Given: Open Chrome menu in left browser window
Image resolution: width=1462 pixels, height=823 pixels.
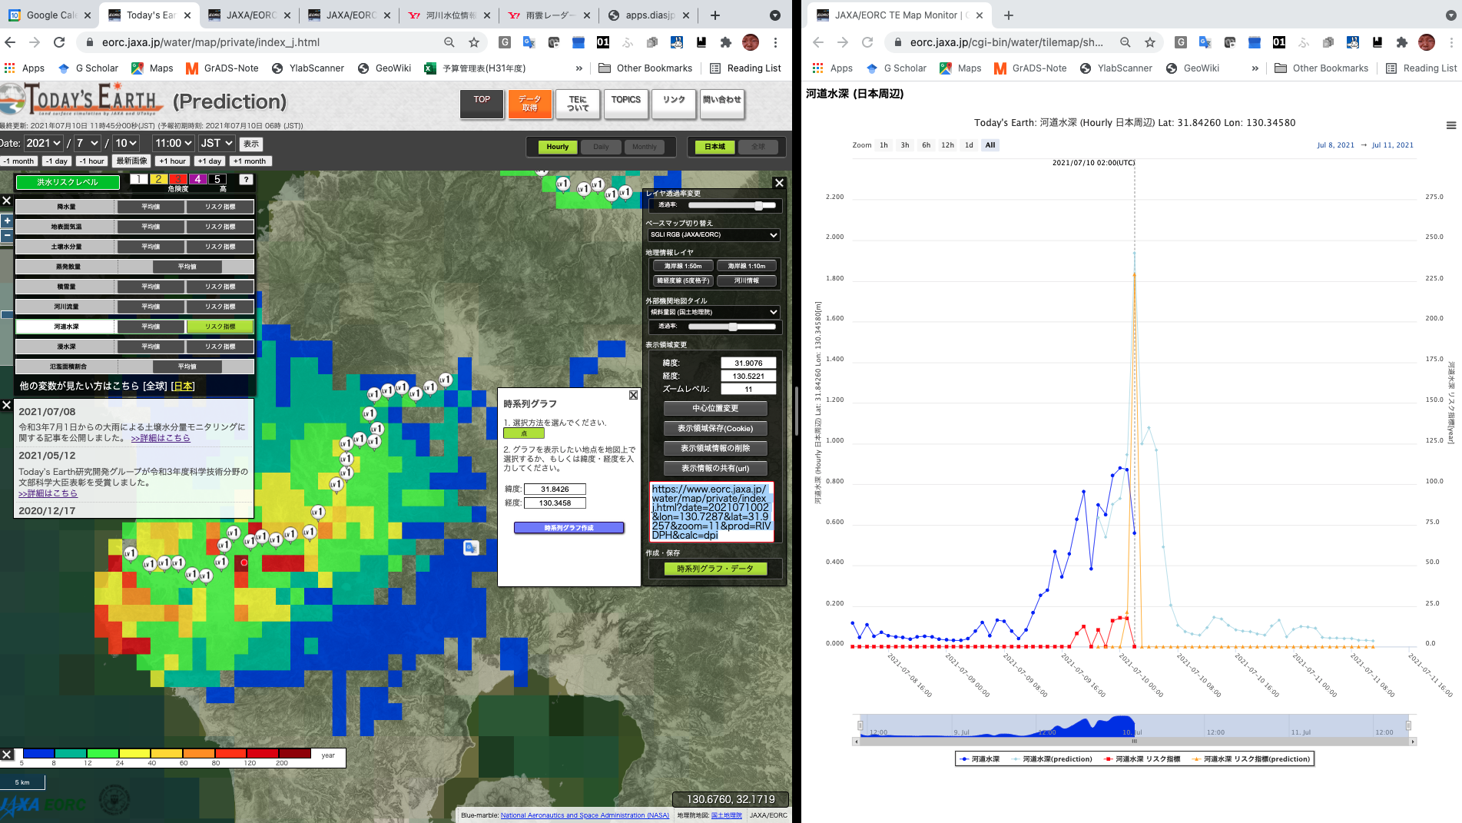Looking at the screenshot, I should click(776, 42).
